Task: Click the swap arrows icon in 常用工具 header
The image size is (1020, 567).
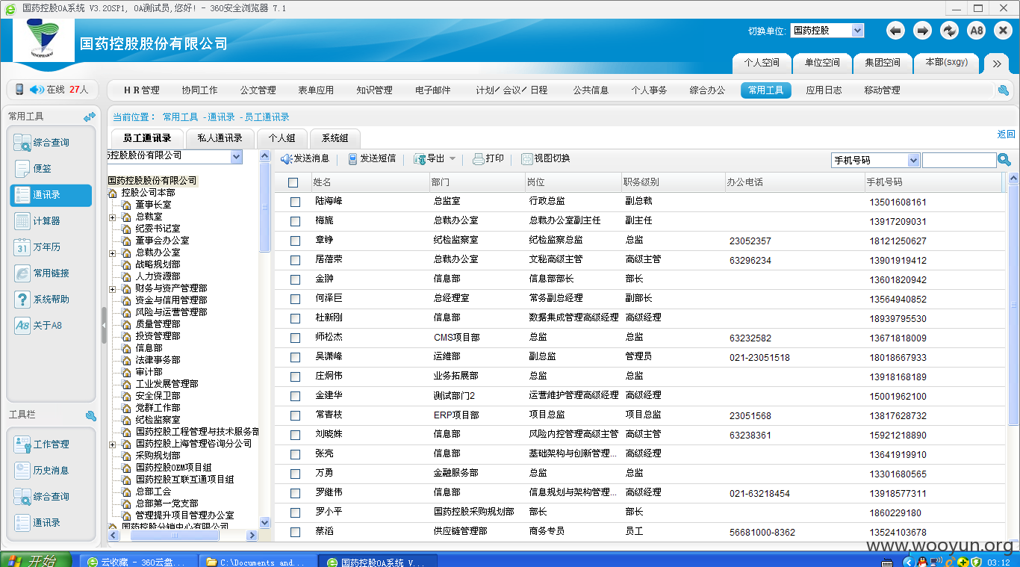Action: [x=90, y=117]
